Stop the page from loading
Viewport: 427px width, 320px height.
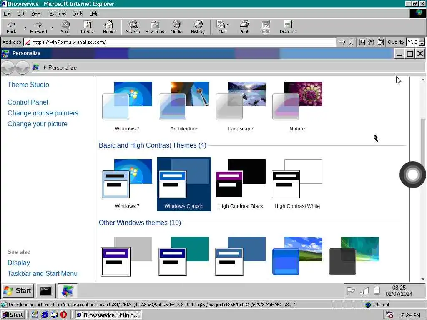pos(65,27)
